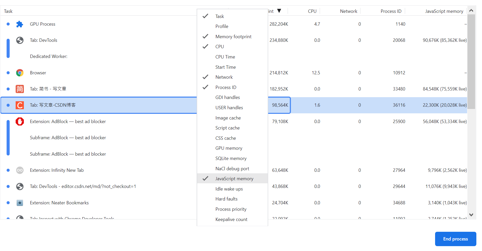Click the AdBlock red hand icon

20,122
